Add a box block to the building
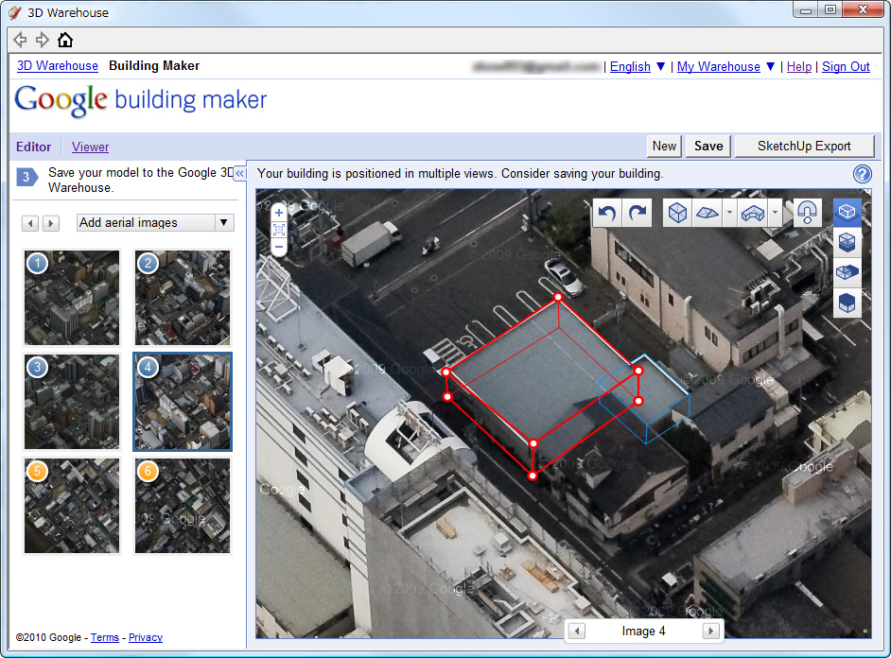 tap(677, 213)
